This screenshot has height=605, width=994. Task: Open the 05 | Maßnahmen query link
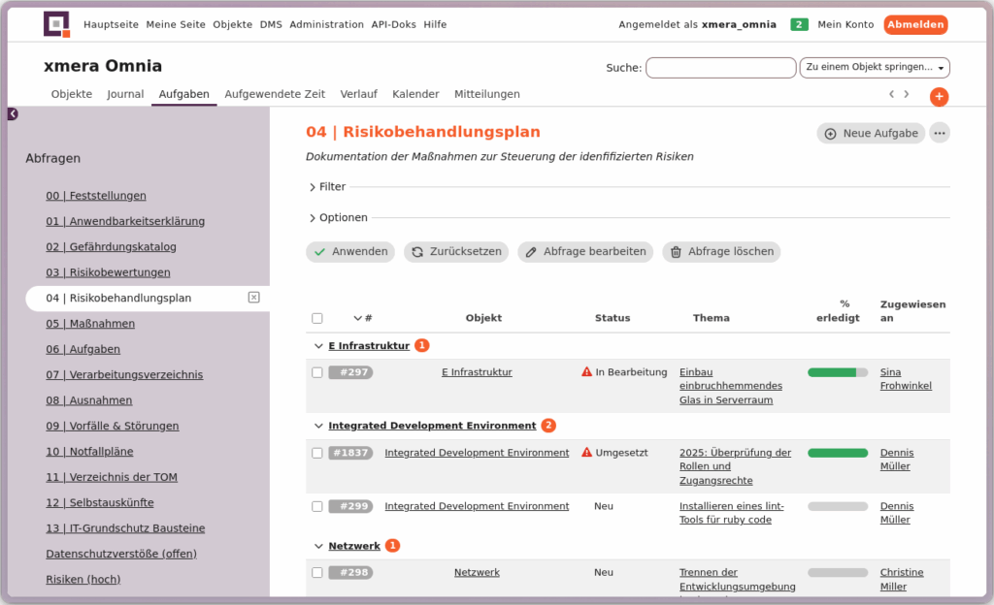click(90, 324)
